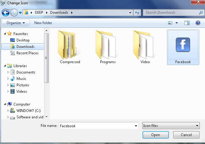
Task: Collapse the Favorites group
Action: pos(5,34)
